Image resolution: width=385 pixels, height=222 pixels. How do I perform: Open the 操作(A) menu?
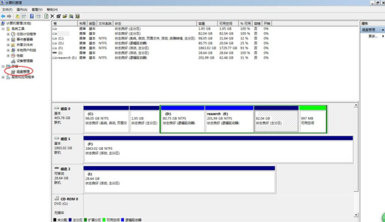coord(22,10)
